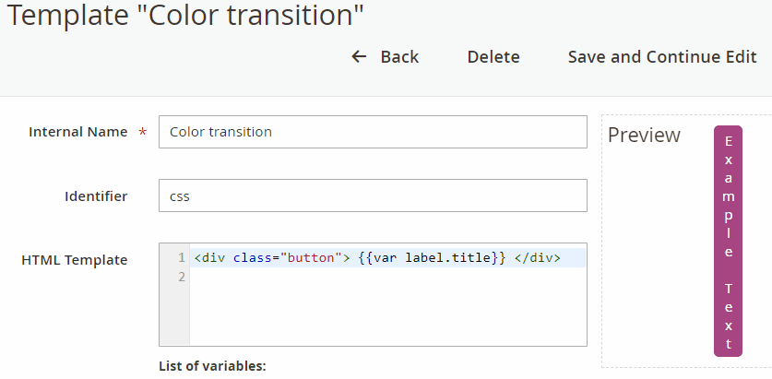Click the HTML Template field label
The width and height of the screenshot is (772, 379).
point(75,260)
